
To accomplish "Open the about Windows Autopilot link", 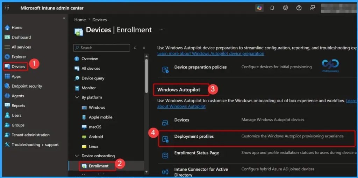I will [x=181, y=107].
